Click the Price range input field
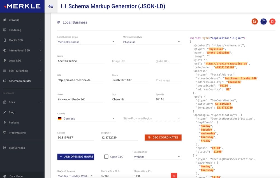The width and height of the screenshot is (280, 178). (x=168, y=80)
